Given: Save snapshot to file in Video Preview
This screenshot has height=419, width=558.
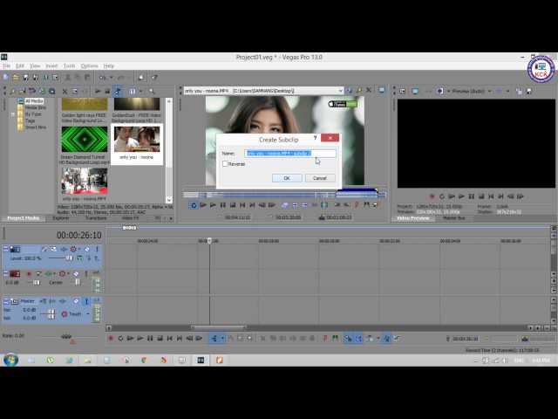Looking at the screenshot, I should tap(529, 91).
